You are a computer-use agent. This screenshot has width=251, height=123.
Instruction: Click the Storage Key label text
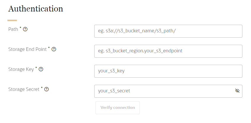[21, 69]
